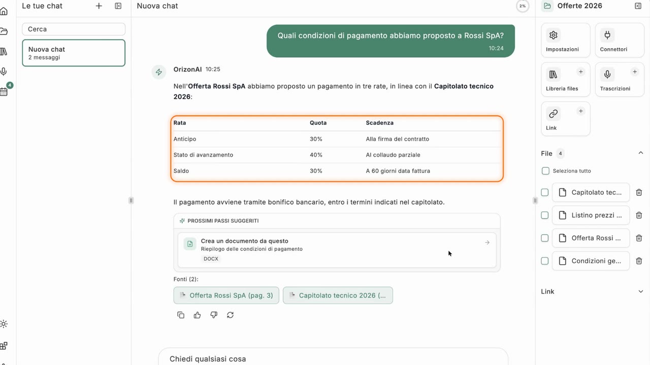Viewport: 650px width, 365px height.
Task: Open the library icon in left rail
Action: 4,51
